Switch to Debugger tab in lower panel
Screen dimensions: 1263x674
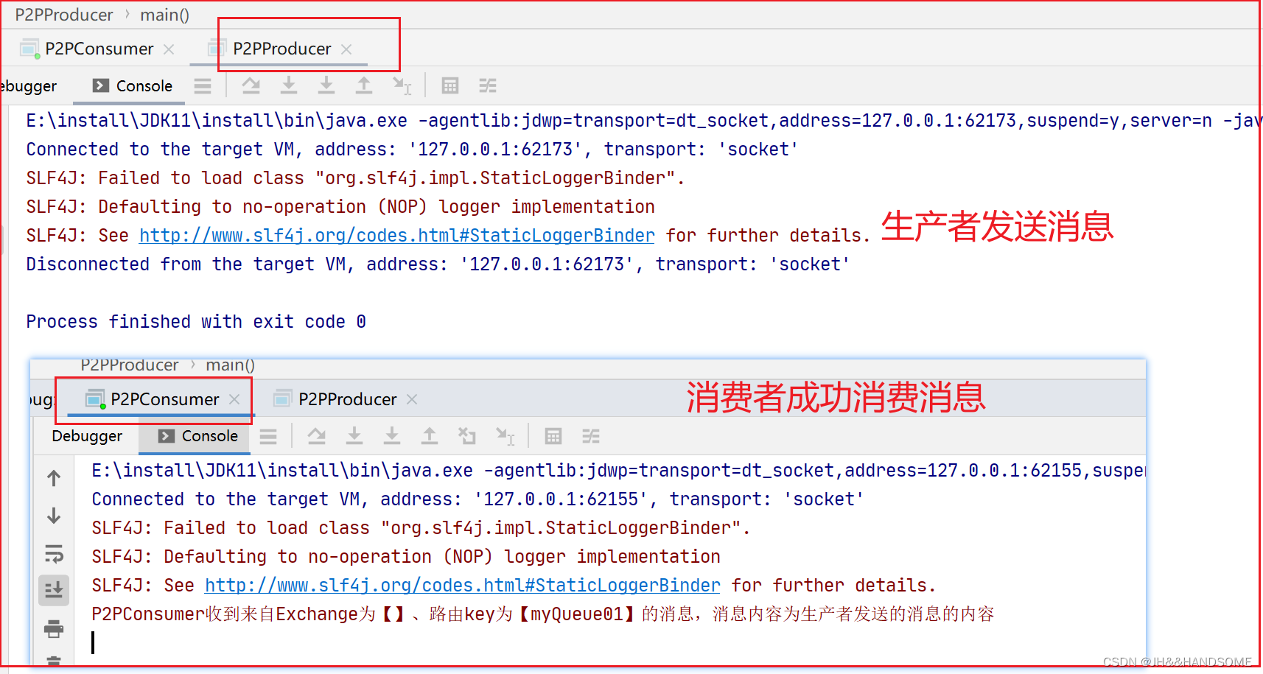tap(87, 436)
